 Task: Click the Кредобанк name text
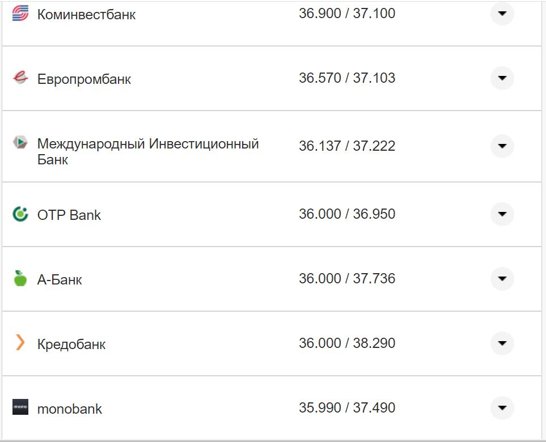tap(70, 343)
